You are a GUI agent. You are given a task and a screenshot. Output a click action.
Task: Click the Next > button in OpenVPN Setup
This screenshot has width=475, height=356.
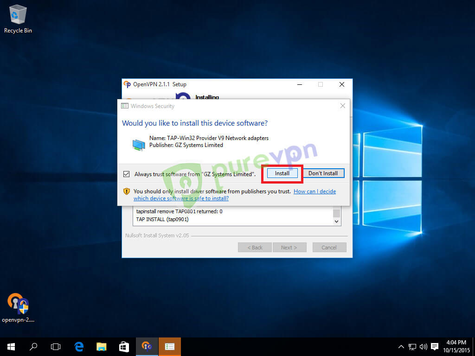tap(289, 248)
